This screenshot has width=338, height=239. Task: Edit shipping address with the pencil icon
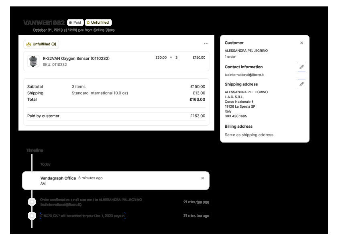coord(301,84)
